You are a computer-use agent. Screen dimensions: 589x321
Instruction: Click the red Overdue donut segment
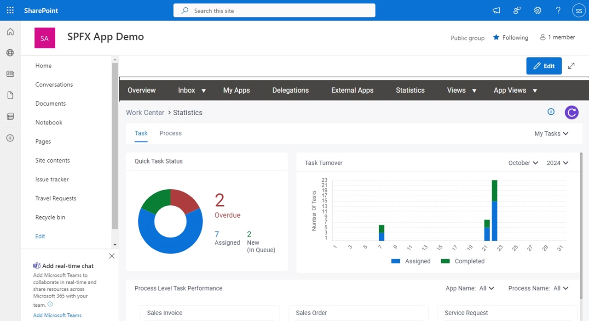coord(185,200)
